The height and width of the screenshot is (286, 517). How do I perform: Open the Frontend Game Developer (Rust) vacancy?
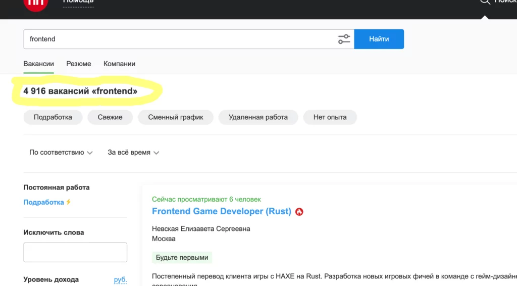click(x=221, y=211)
